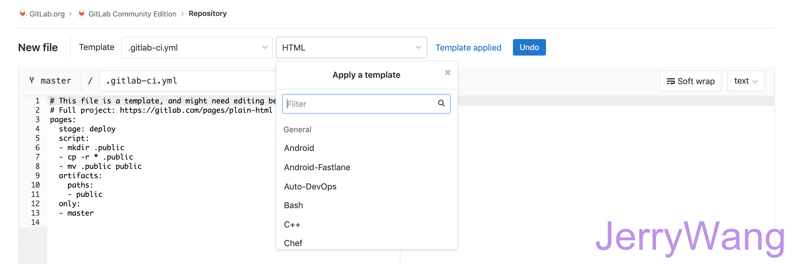Close the Apply a template popup

pyautogui.click(x=448, y=72)
